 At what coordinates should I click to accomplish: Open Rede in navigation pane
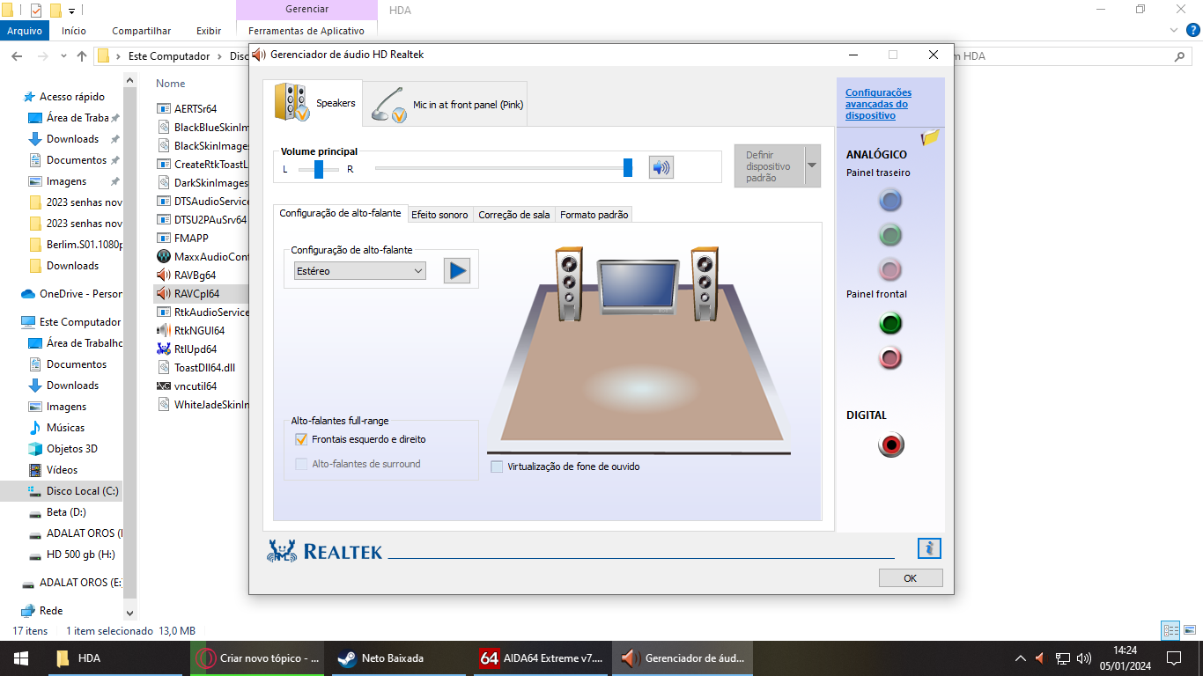click(51, 611)
